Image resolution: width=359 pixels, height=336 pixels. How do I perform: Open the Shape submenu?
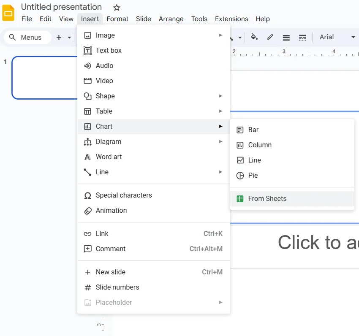[x=106, y=96]
